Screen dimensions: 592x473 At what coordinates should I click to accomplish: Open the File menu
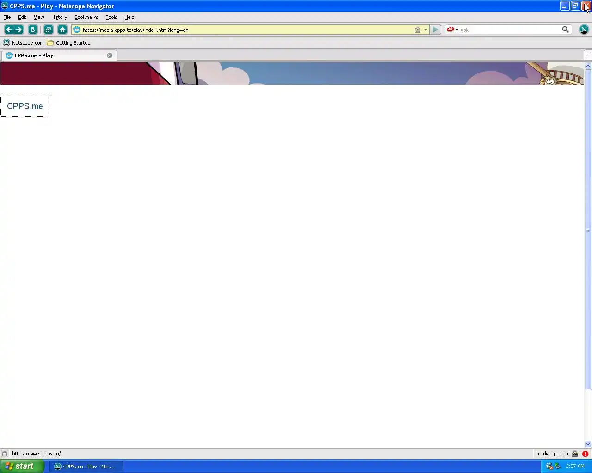7,17
